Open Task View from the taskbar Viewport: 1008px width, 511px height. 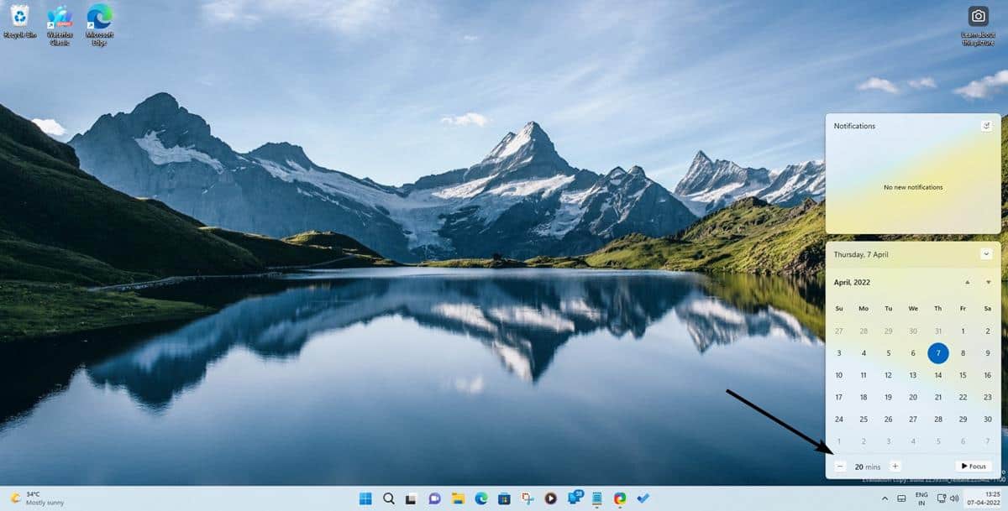coord(412,498)
